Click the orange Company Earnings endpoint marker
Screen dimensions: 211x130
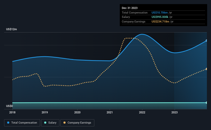pos(206,69)
